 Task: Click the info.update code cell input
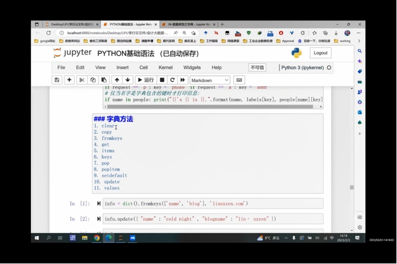pyautogui.click(x=212, y=219)
